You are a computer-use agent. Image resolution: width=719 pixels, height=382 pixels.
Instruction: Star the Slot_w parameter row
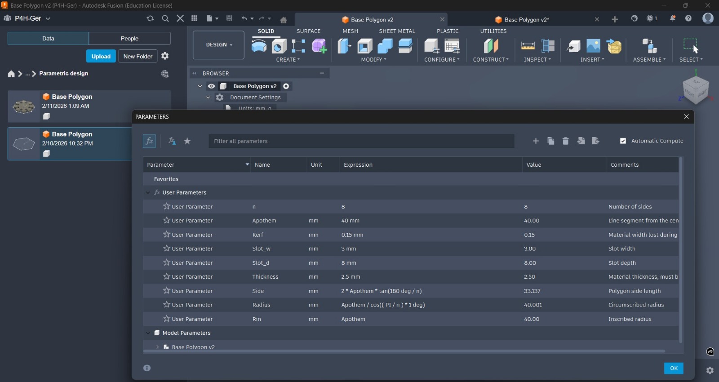click(167, 248)
